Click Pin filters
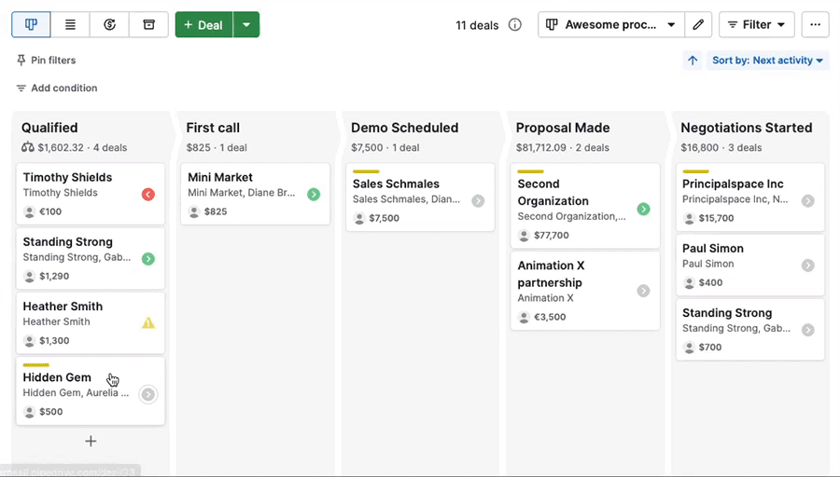 (46, 61)
